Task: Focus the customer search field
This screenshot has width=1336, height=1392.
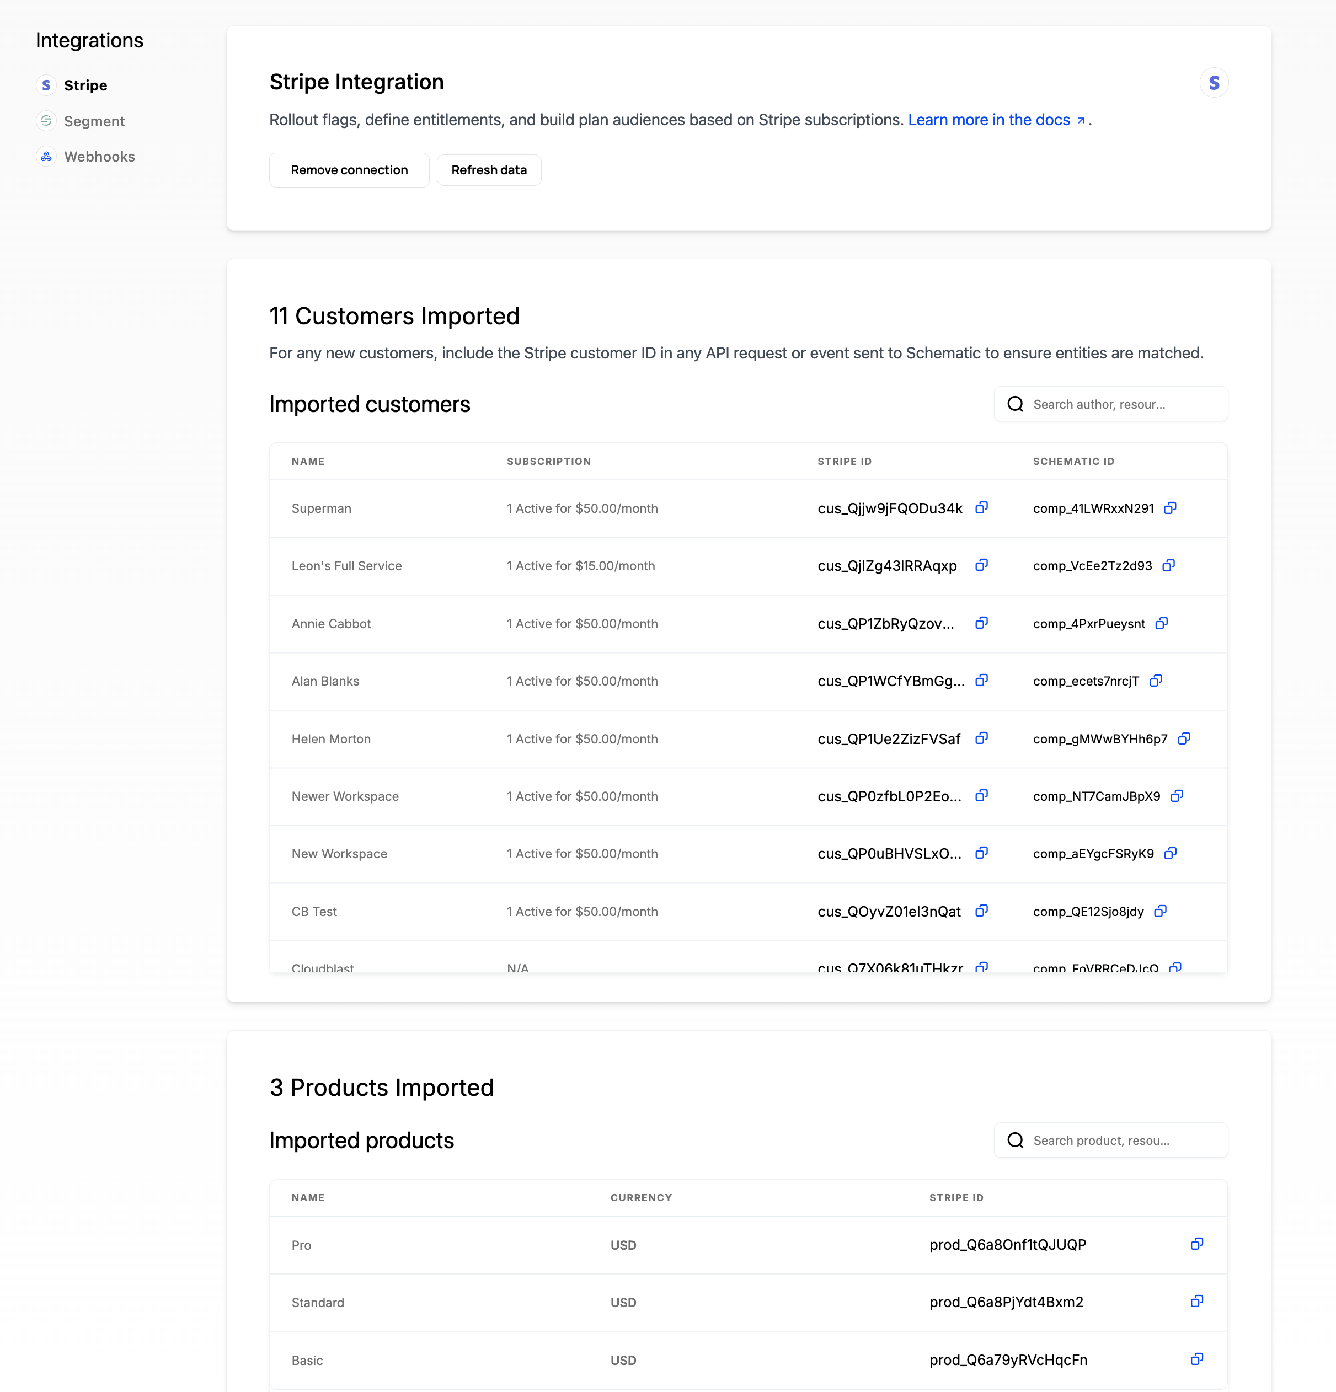Action: click(x=1115, y=403)
